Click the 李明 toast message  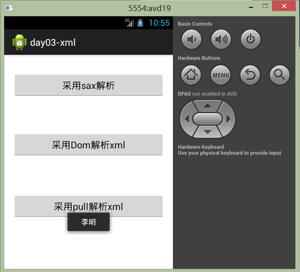89,222
